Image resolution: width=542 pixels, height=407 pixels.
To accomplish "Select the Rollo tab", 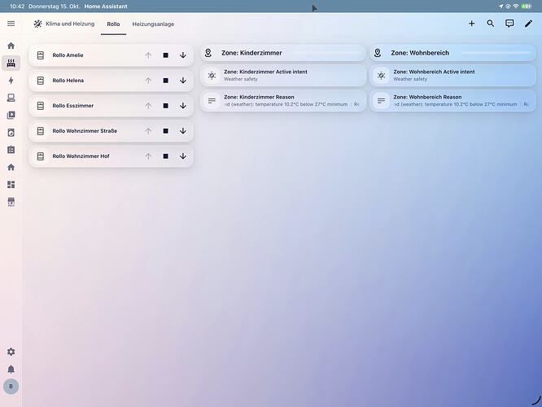I will pyautogui.click(x=113, y=24).
